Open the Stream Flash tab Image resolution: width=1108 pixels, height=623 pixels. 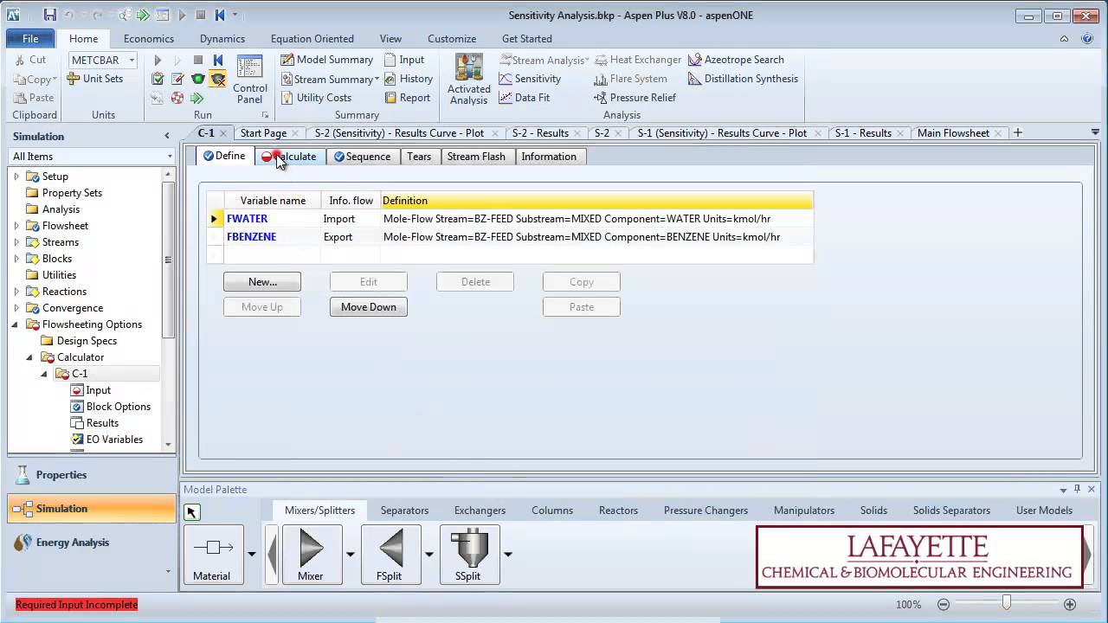coord(476,157)
